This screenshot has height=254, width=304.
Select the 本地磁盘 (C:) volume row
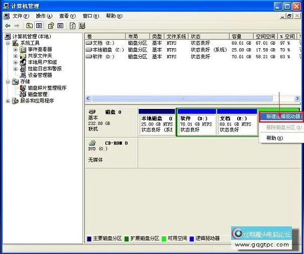(x=192, y=50)
